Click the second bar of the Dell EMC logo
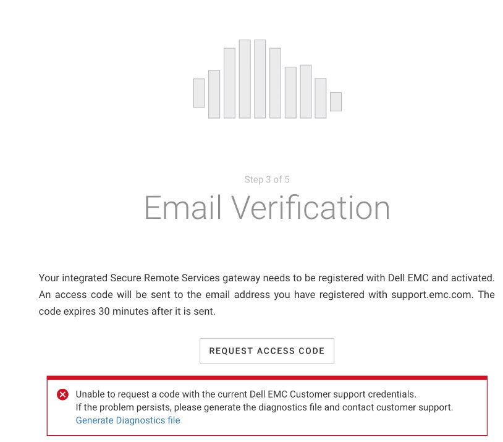The height and width of the screenshot is (442, 503). [x=214, y=91]
